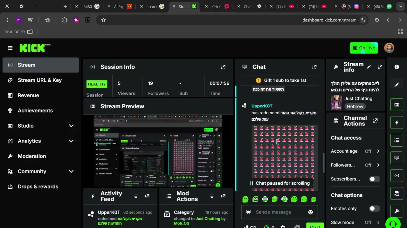
Task: Send message with the Chat button
Action: pyautogui.click(x=315, y=226)
